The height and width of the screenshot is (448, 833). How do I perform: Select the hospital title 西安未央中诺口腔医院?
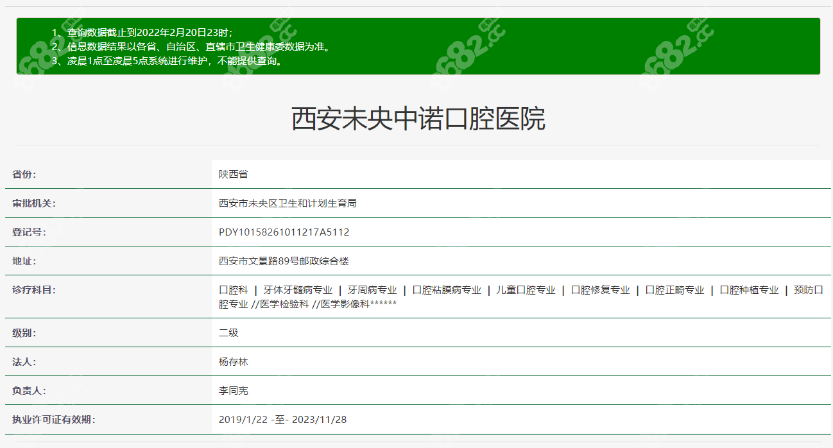418,119
